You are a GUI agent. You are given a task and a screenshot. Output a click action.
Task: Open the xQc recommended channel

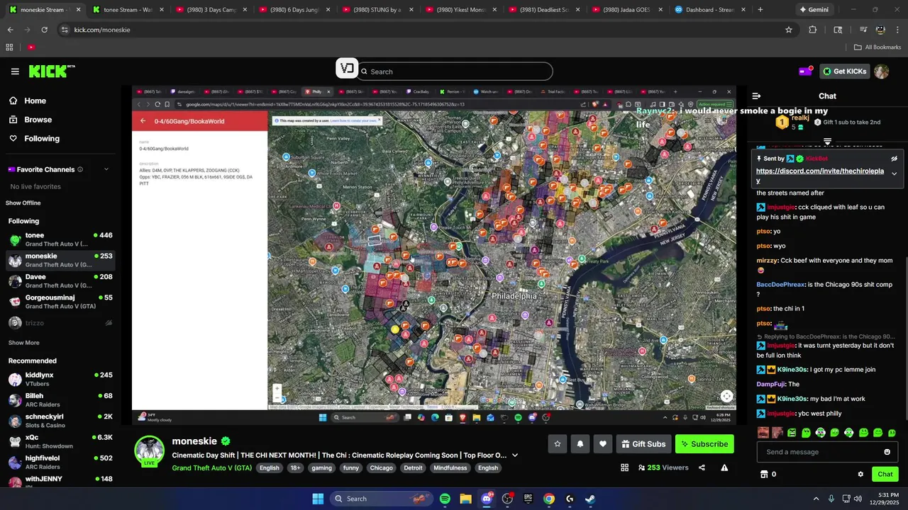click(x=61, y=441)
